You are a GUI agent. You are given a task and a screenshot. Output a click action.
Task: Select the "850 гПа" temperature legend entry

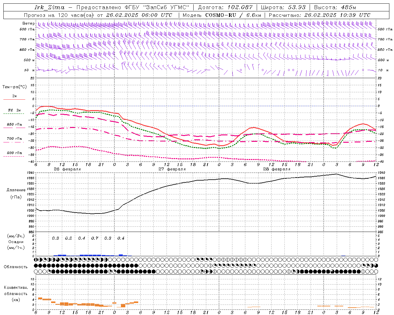[14, 125]
